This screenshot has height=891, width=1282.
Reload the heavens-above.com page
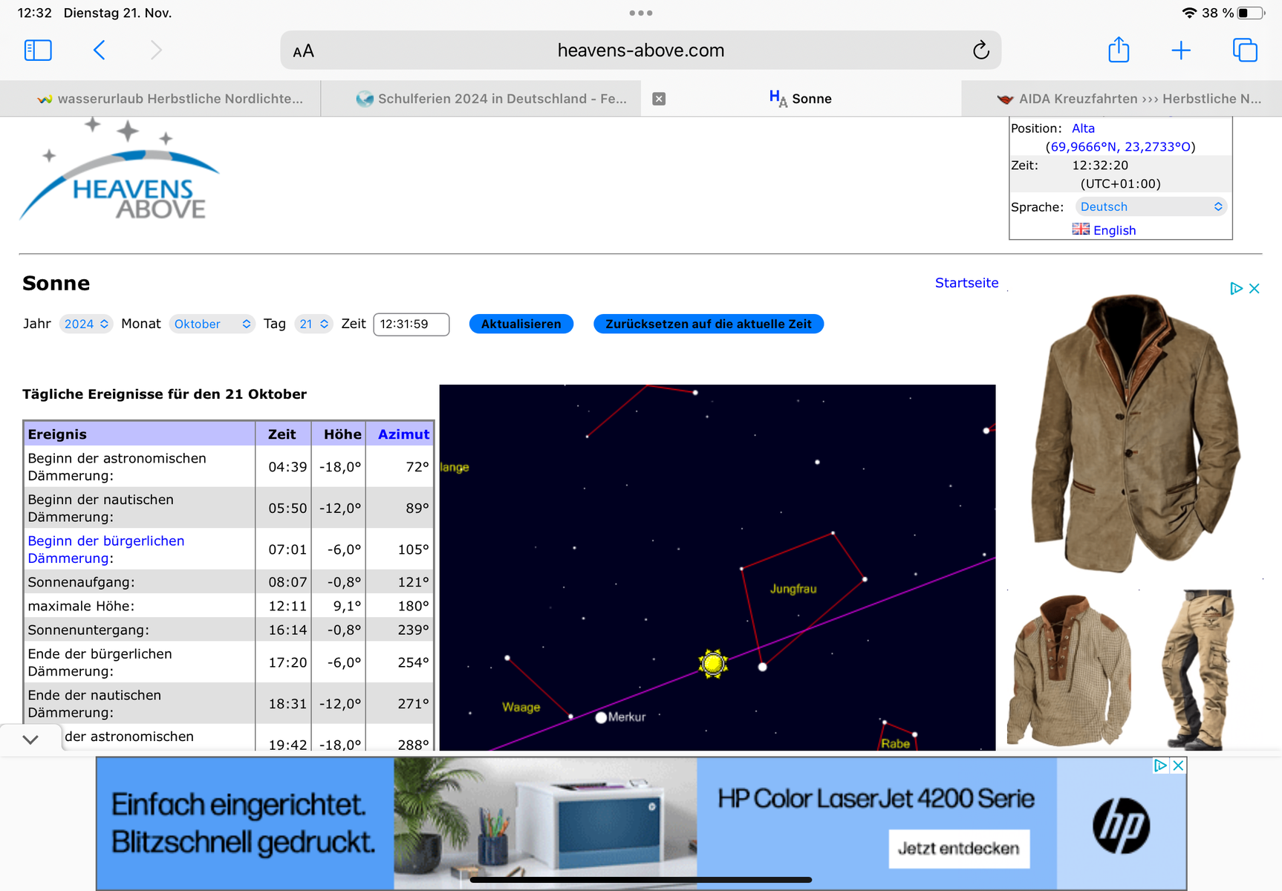pyautogui.click(x=980, y=50)
